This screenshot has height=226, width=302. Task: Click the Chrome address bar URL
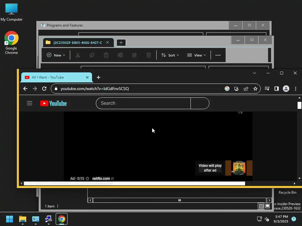click(x=95, y=89)
